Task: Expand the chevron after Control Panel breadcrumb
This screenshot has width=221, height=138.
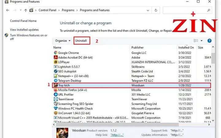Action: [59, 10]
